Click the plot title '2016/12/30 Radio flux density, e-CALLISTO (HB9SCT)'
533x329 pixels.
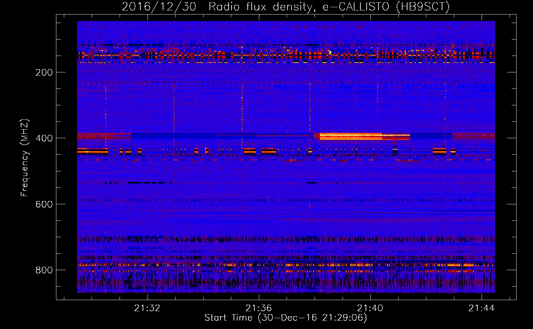pos(286,7)
